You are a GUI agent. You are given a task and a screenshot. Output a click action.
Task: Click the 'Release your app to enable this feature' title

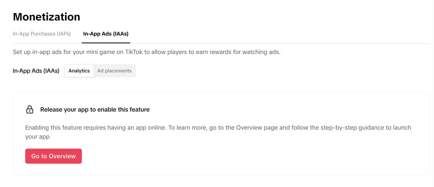pyautogui.click(x=95, y=110)
